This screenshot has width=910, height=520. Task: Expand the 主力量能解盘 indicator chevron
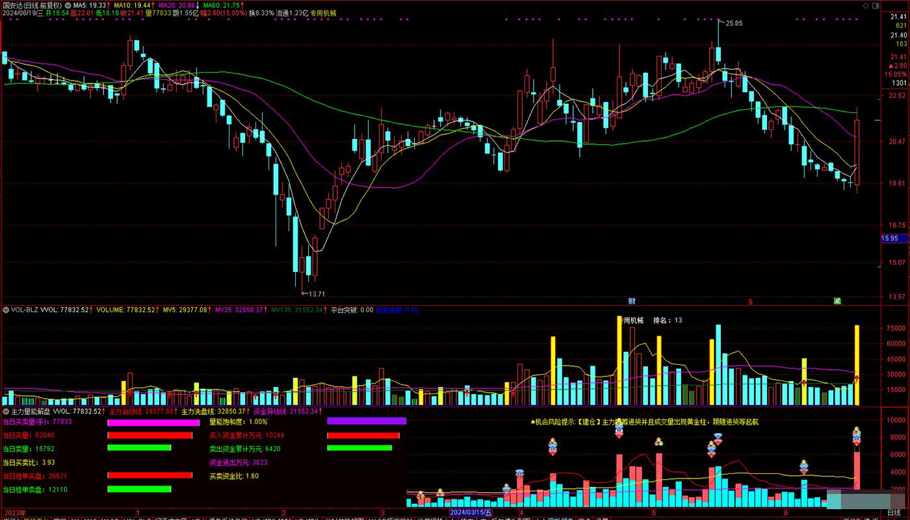(x=6, y=411)
